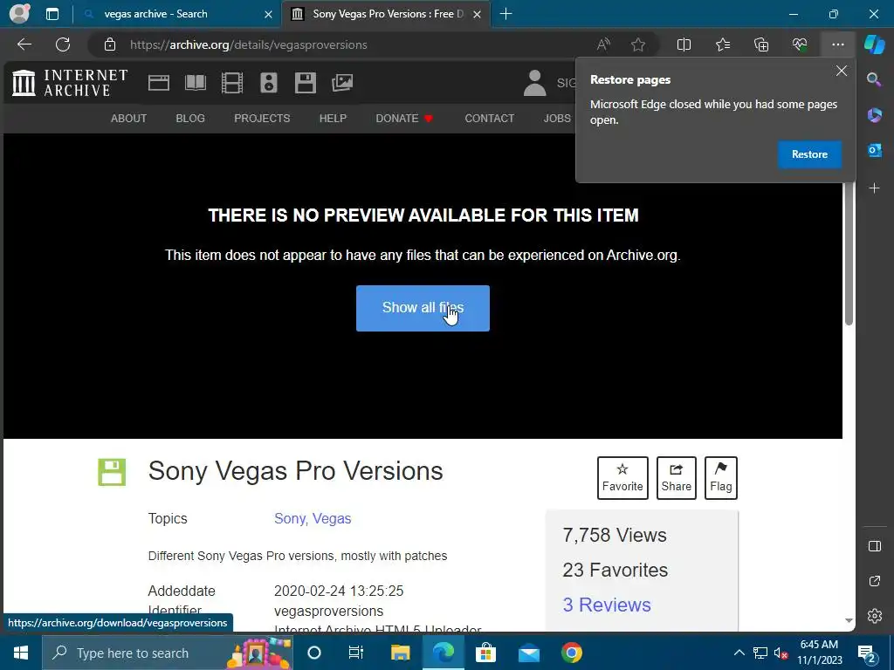Click the Show all files button

(x=423, y=308)
